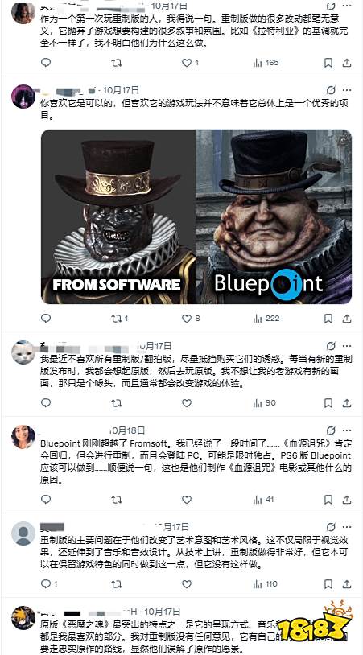Viewport: 363px width, 655px height.
Task: Bookmark the tweet with 90 views
Action: click(x=328, y=403)
